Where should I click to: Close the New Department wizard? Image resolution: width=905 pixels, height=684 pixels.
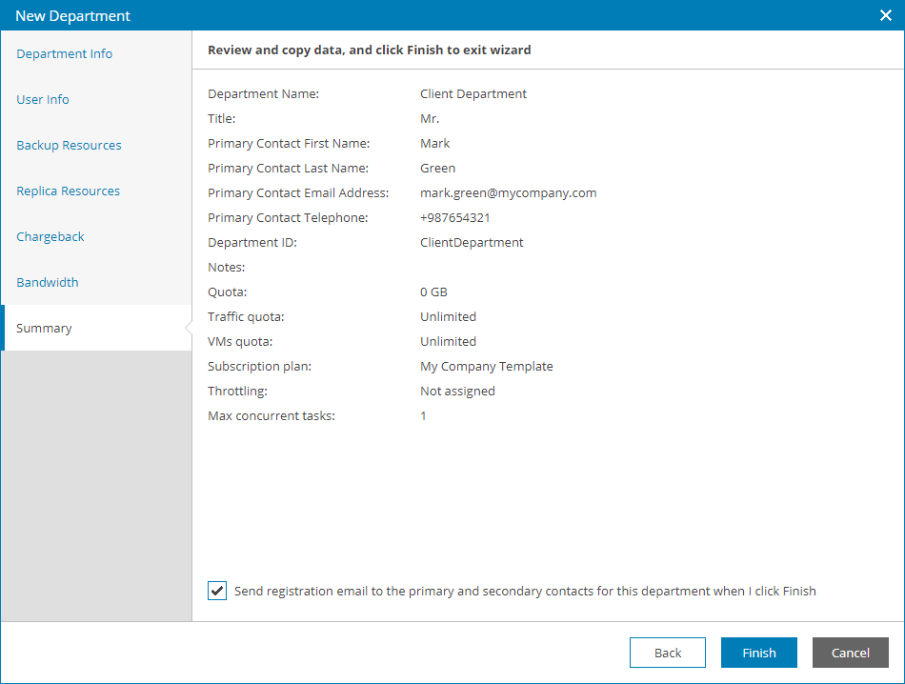click(x=885, y=15)
